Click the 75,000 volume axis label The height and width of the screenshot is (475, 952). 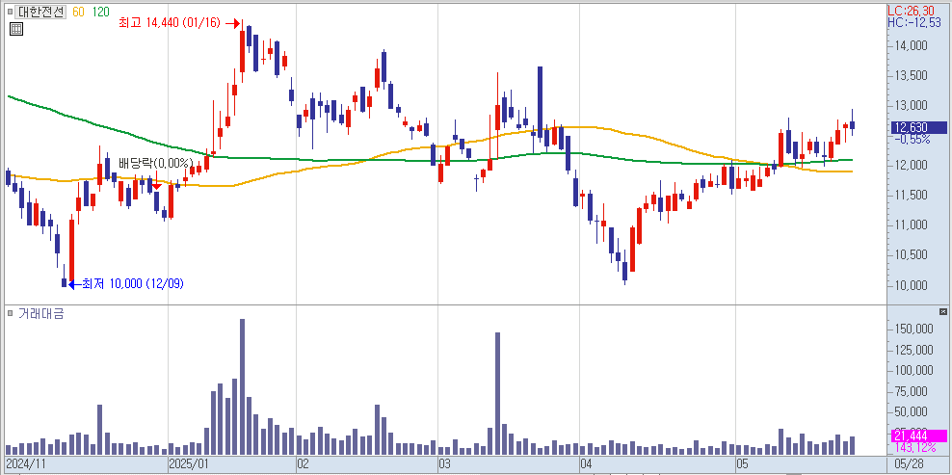(912, 392)
